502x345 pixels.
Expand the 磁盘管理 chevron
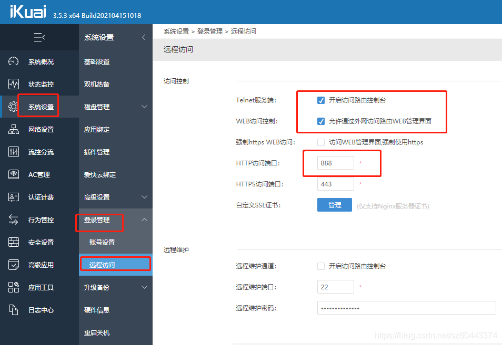pyautogui.click(x=144, y=107)
